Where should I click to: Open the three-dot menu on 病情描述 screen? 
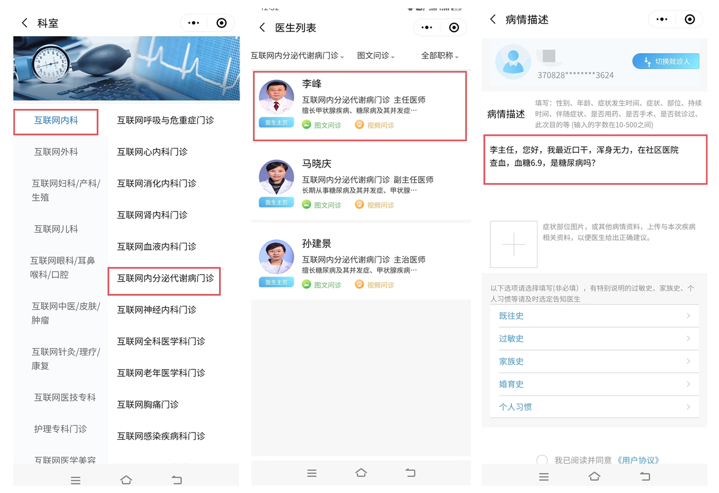click(x=662, y=19)
